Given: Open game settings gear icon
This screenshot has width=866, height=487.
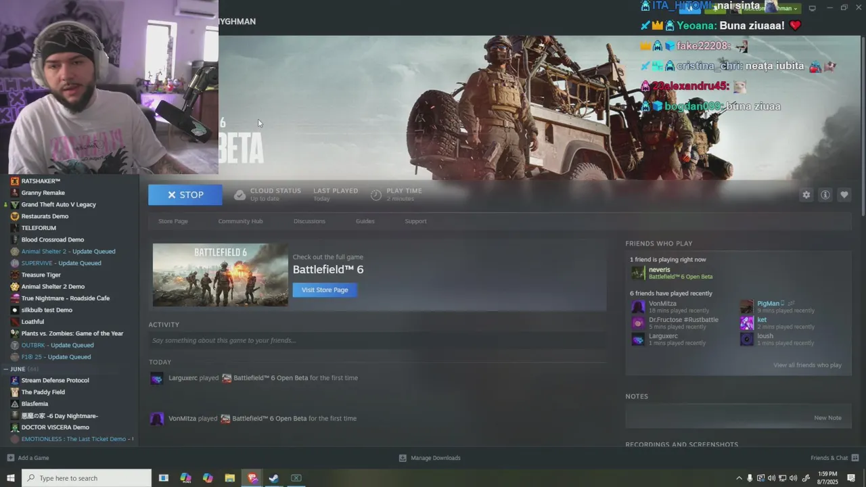Looking at the screenshot, I should coord(806,195).
